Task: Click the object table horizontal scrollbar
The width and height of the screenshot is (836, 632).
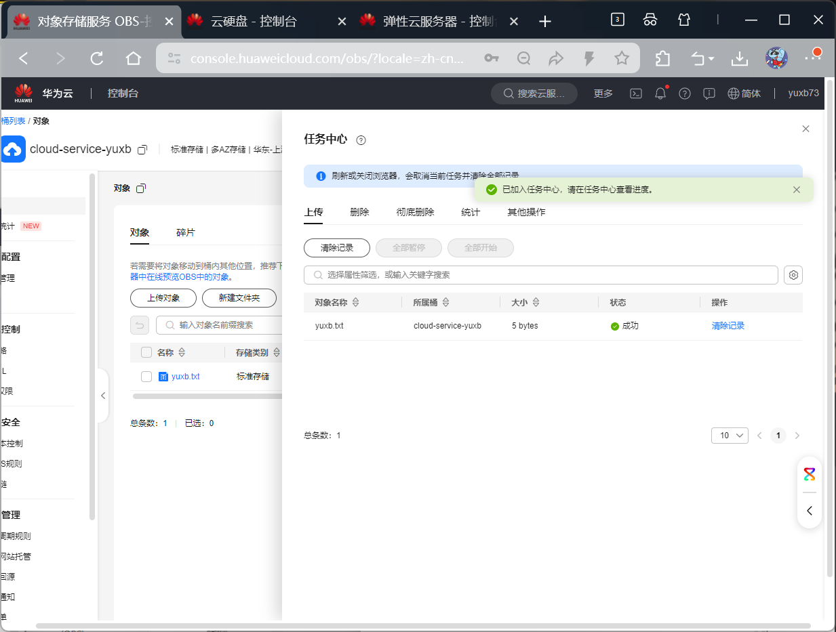Action: coord(207,396)
